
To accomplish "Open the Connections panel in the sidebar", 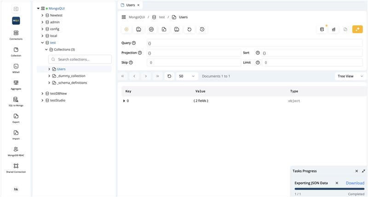I will [x=16, y=35].
